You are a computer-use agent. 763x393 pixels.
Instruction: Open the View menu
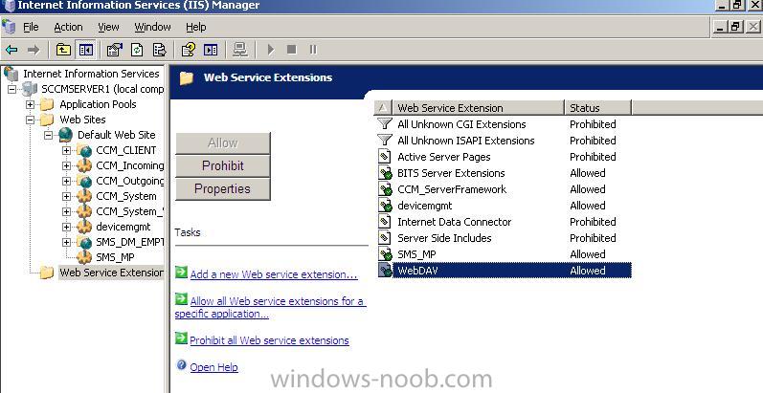(108, 27)
